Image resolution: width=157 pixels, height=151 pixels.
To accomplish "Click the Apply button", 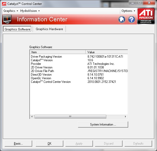I will coord(79,144).
